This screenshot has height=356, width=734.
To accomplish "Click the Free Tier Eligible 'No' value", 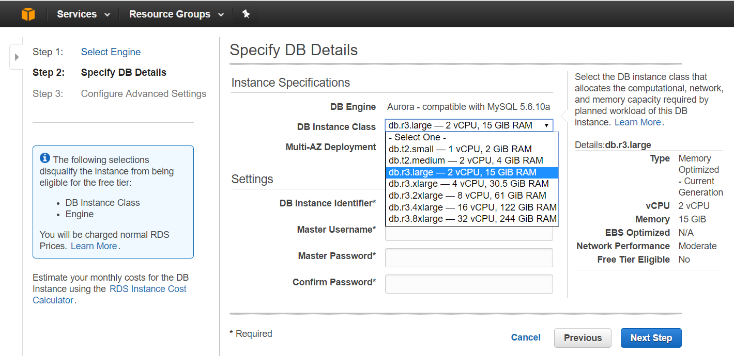I will [684, 260].
